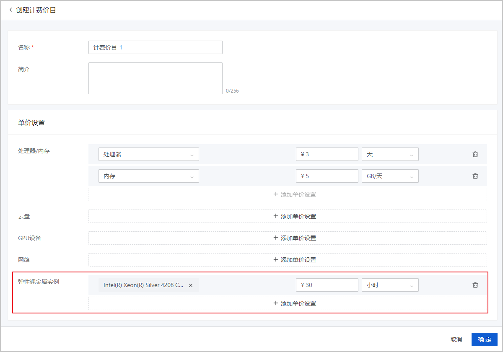The image size is (503, 352).
Task: Expand the GB/天 billing unit dropdown
Action: 390,176
